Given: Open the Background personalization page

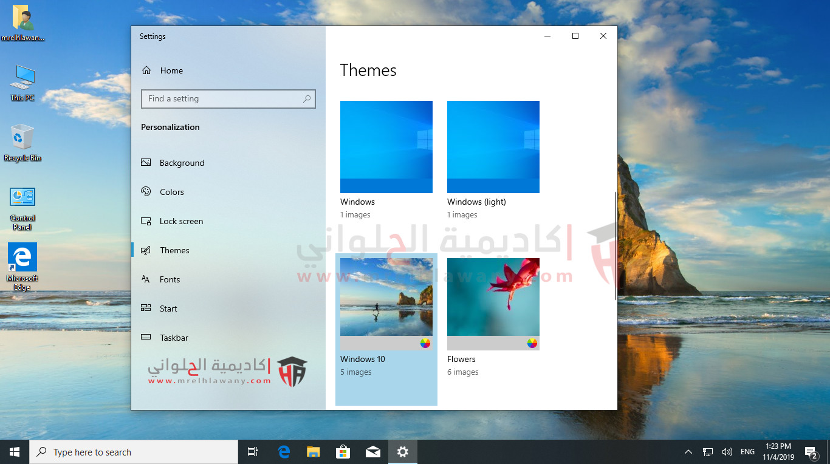Looking at the screenshot, I should [181, 163].
